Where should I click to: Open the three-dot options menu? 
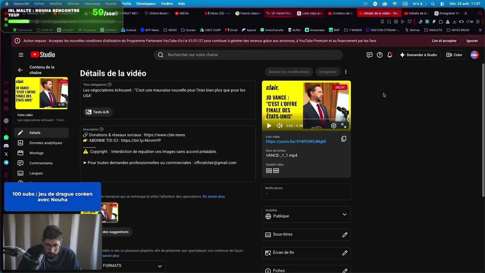[x=346, y=72]
